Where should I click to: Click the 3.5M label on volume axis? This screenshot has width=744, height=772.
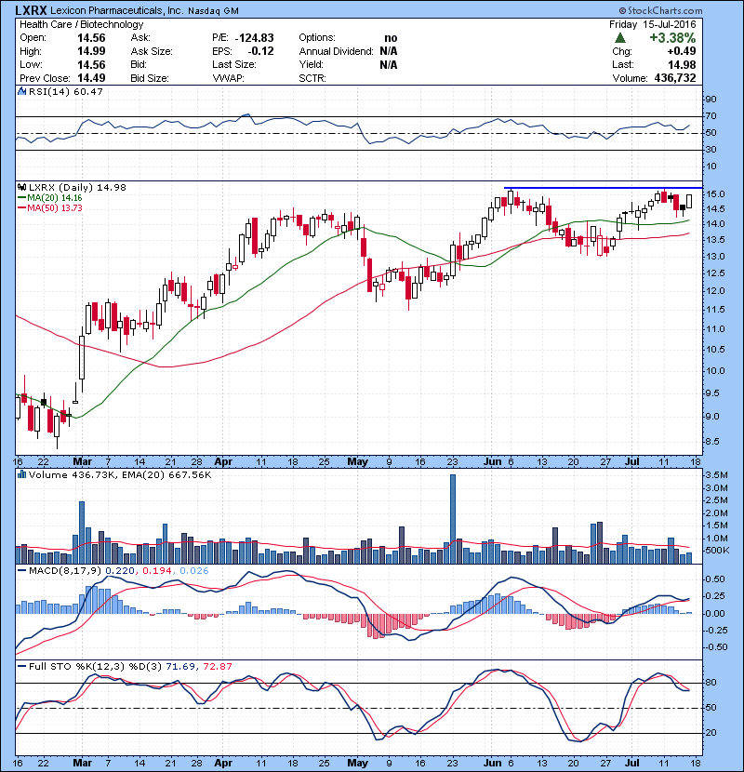point(716,475)
